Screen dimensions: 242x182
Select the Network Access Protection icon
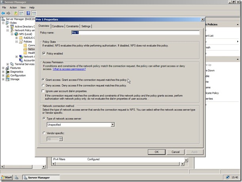(21, 57)
